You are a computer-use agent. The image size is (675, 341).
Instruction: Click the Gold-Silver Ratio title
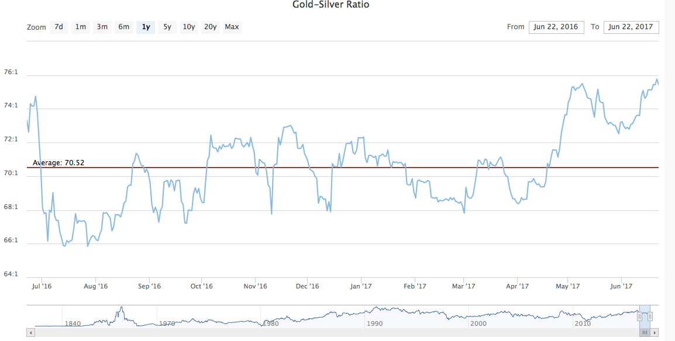coord(330,5)
